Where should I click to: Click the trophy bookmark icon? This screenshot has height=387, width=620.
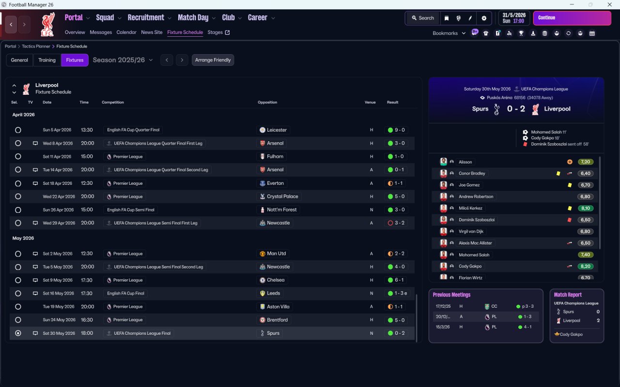tap(521, 33)
